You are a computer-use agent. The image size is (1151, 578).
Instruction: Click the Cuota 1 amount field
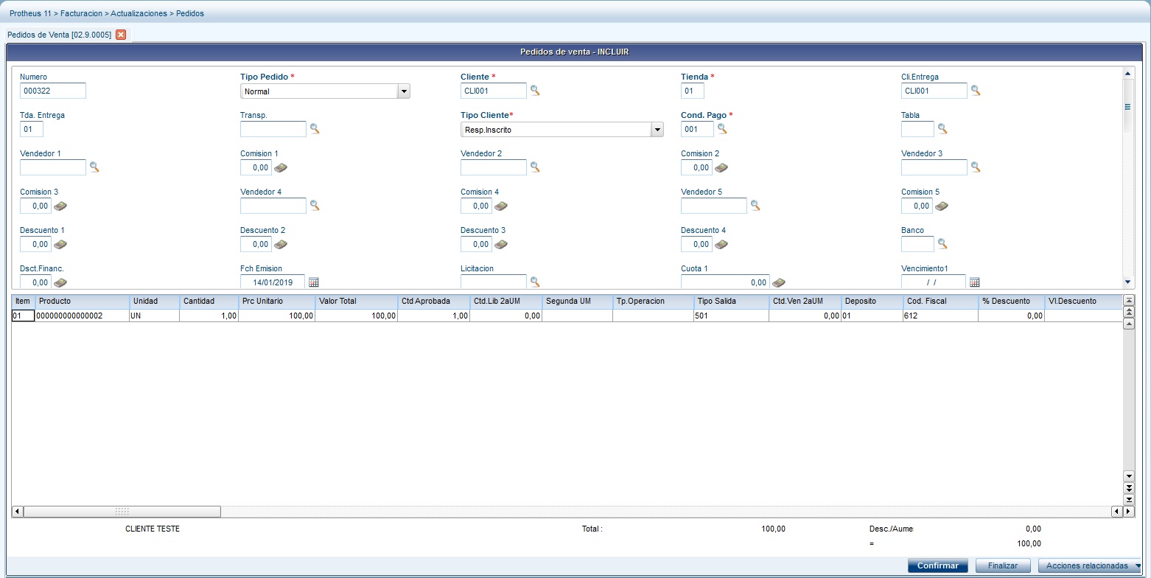(x=725, y=282)
